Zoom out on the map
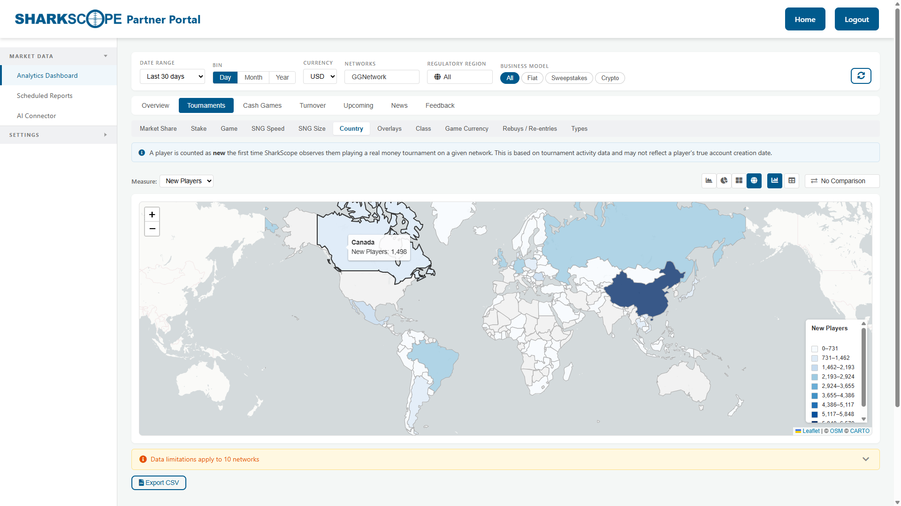Viewport: 901px width, 506px height. (x=152, y=229)
